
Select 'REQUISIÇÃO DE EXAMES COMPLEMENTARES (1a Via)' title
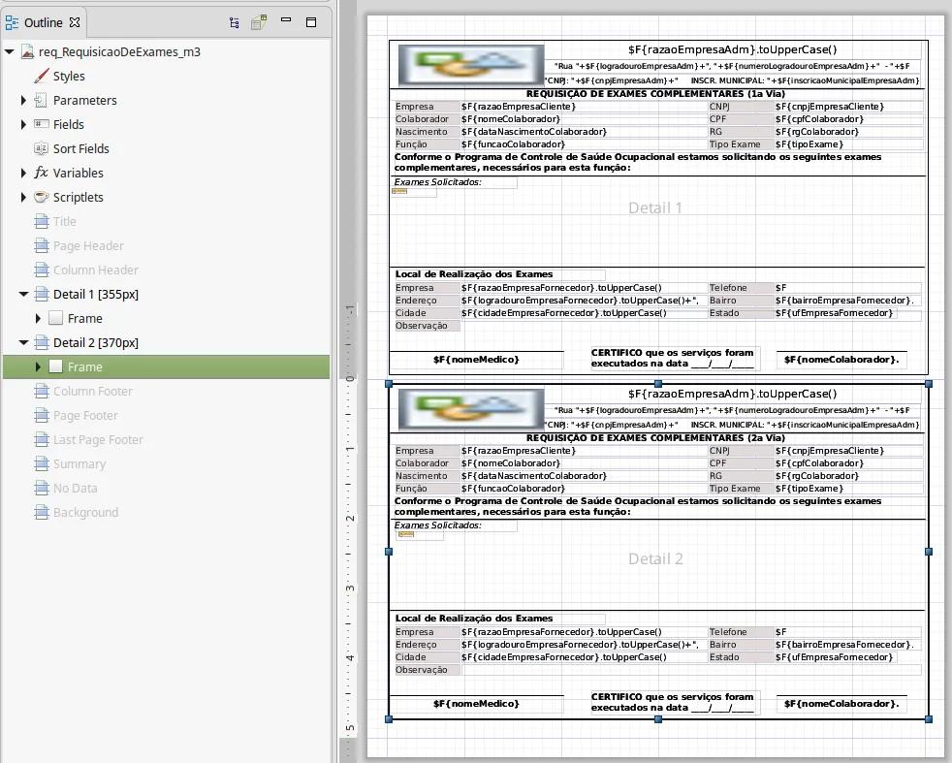(x=655, y=93)
